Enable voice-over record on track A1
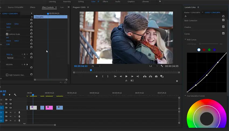The image size is (229, 131). point(19,112)
